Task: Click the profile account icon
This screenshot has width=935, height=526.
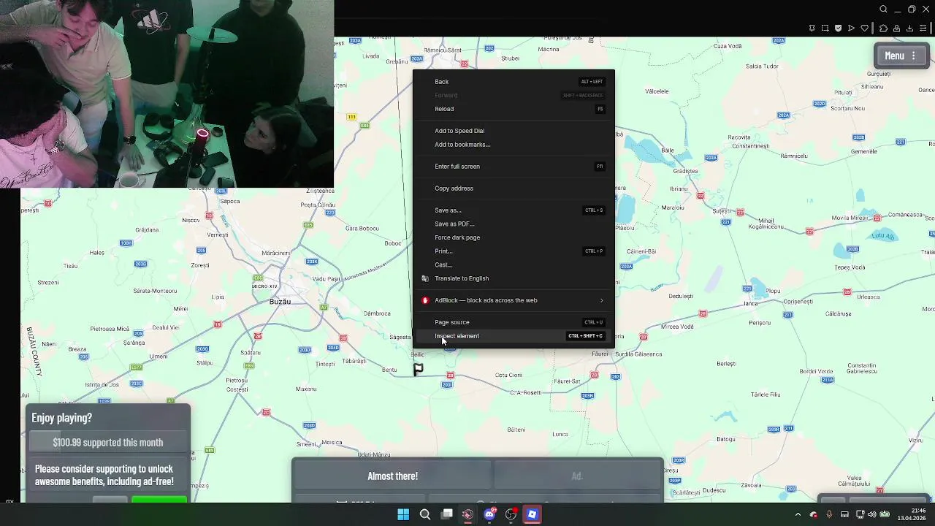Action: (x=896, y=28)
